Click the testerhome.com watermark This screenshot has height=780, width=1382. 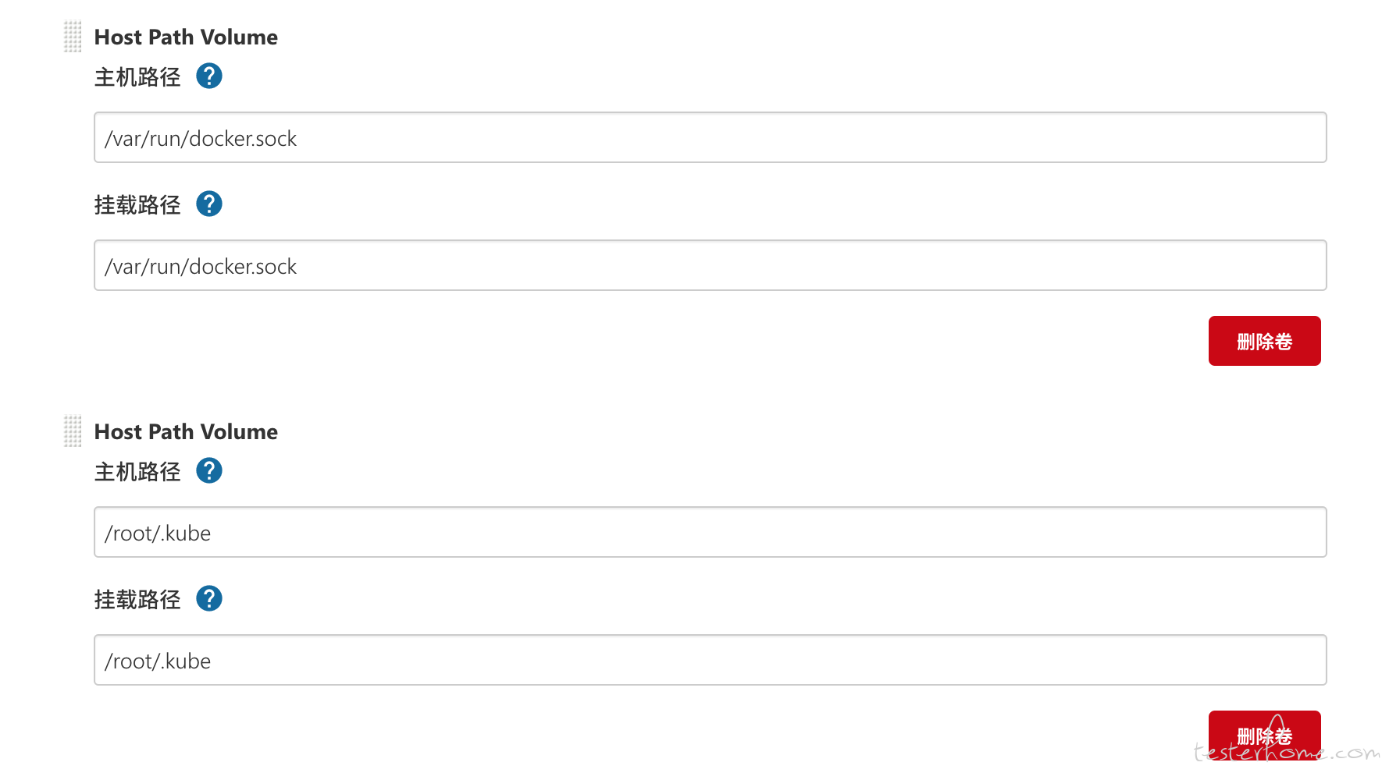tap(1287, 750)
